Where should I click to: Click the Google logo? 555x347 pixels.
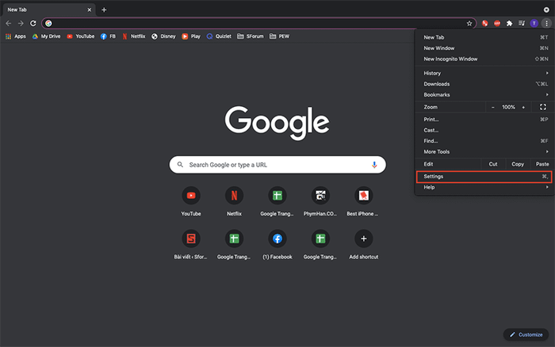pos(277,122)
